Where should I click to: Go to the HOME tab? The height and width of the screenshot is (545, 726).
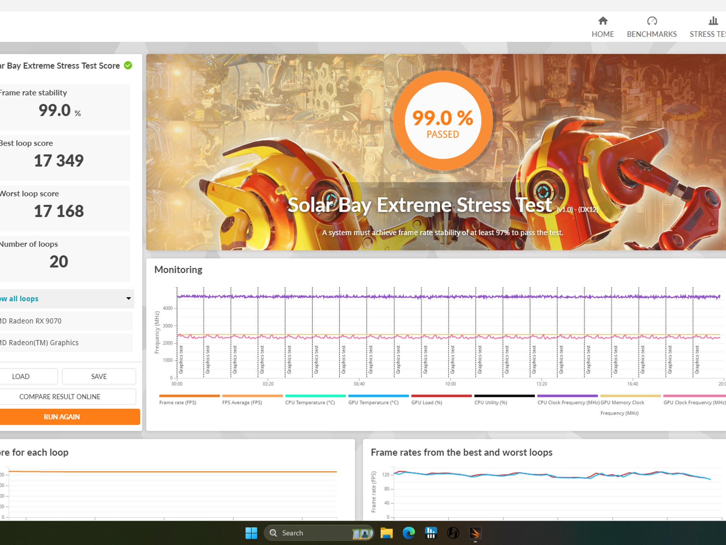(603, 27)
